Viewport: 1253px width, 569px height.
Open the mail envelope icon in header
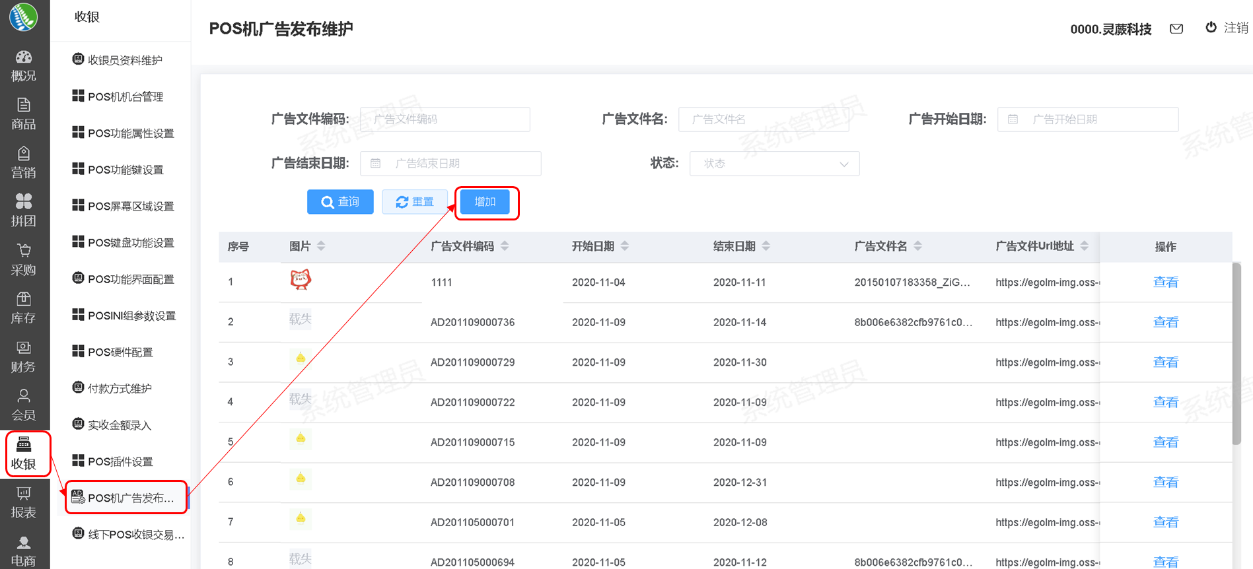1176,28
